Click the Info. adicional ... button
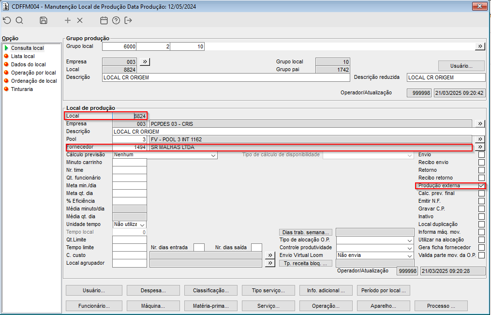Viewport: 491px width, 315px height. (326, 290)
